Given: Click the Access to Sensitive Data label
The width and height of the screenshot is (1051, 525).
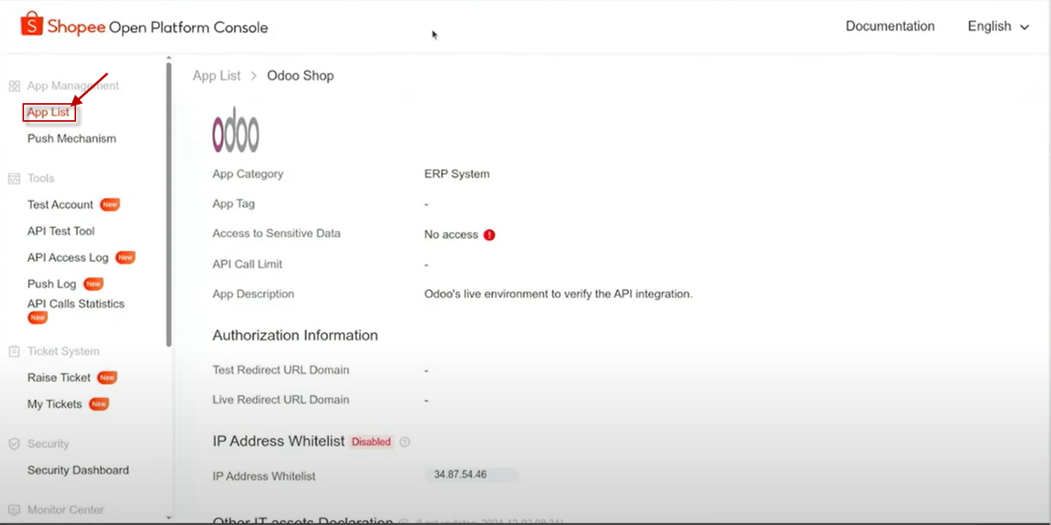Looking at the screenshot, I should pos(276,233).
